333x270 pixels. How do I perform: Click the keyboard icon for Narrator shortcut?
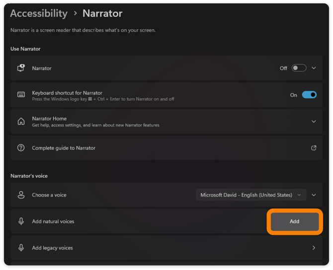(21, 95)
